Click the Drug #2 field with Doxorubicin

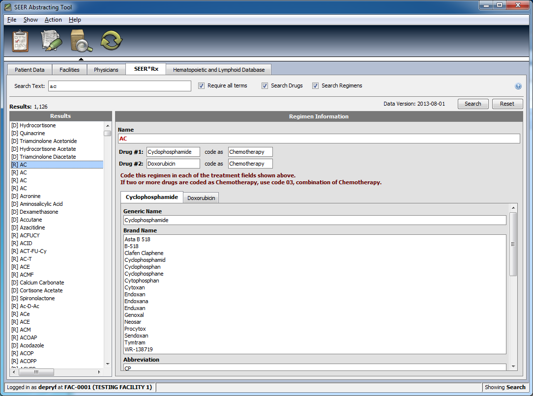coord(174,164)
